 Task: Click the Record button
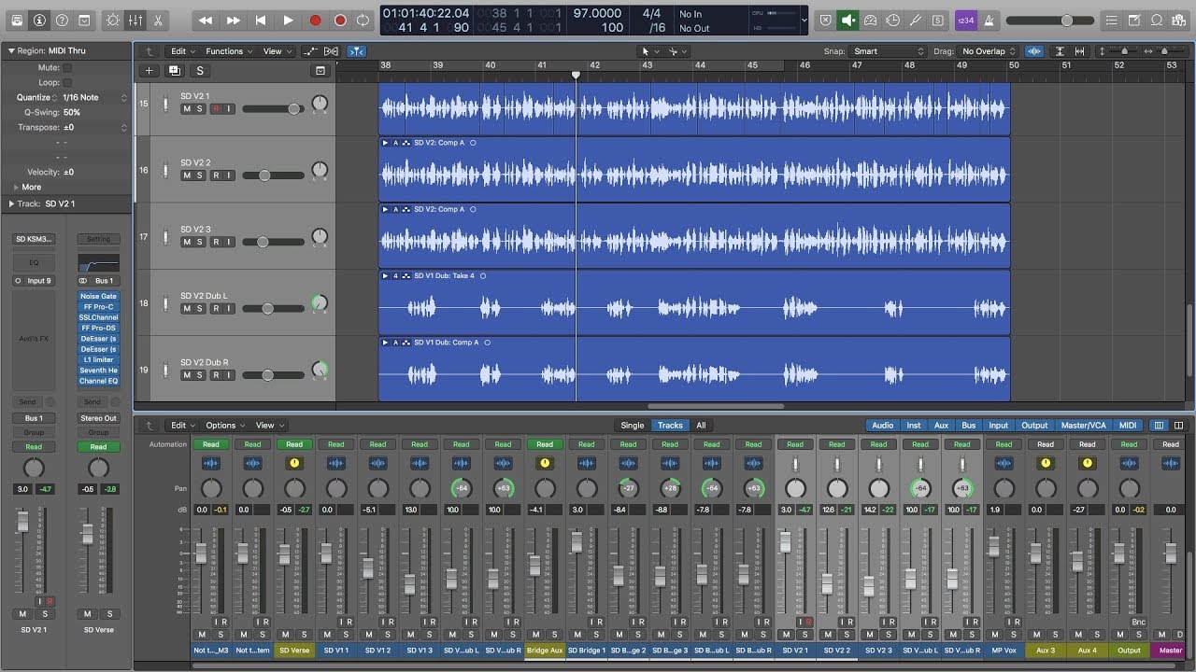(316, 20)
